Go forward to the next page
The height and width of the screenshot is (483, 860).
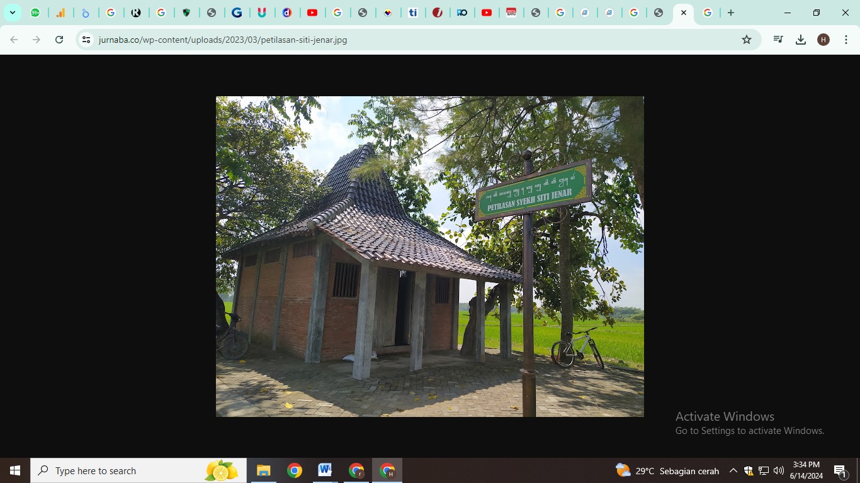coord(37,40)
